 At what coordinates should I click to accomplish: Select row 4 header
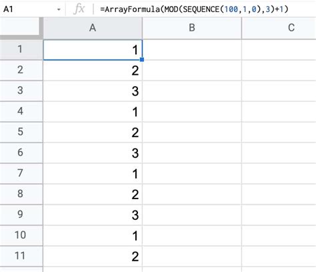click(21, 112)
